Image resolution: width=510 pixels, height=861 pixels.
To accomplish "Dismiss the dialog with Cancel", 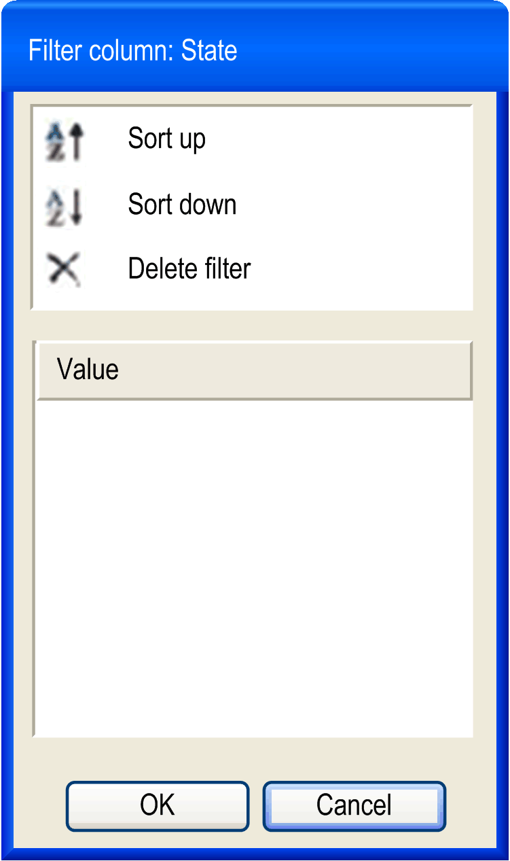I will click(354, 806).
